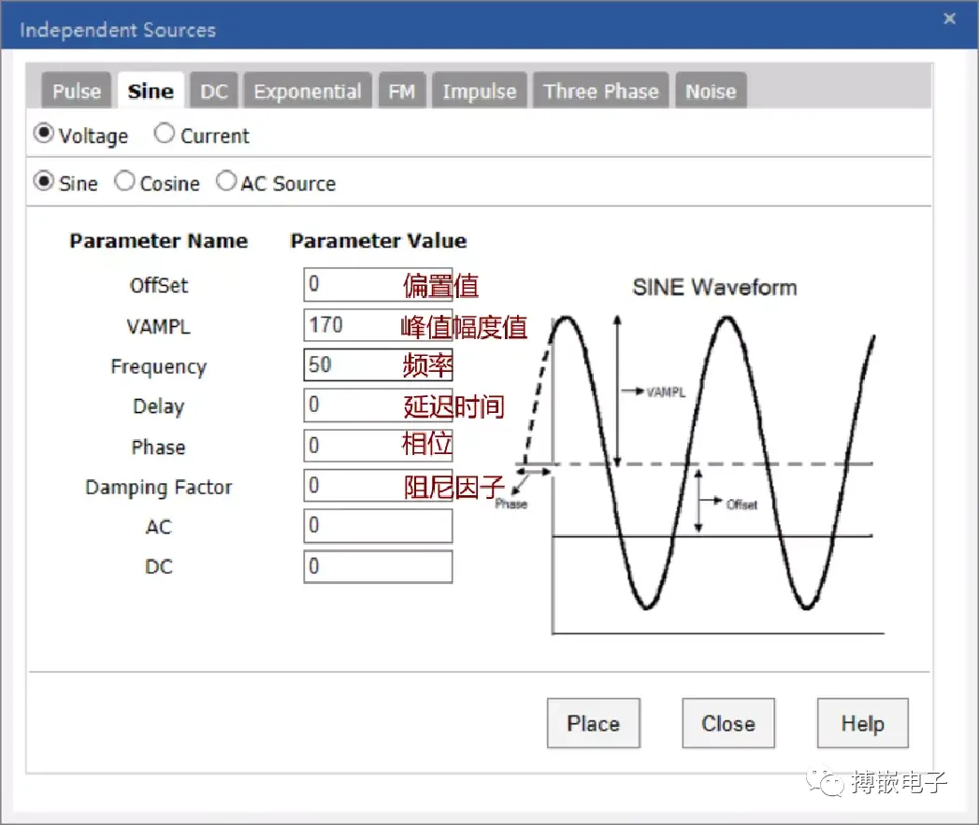Switch to the Pulse tab
The width and height of the screenshot is (979, 825).
click(76, 92)
